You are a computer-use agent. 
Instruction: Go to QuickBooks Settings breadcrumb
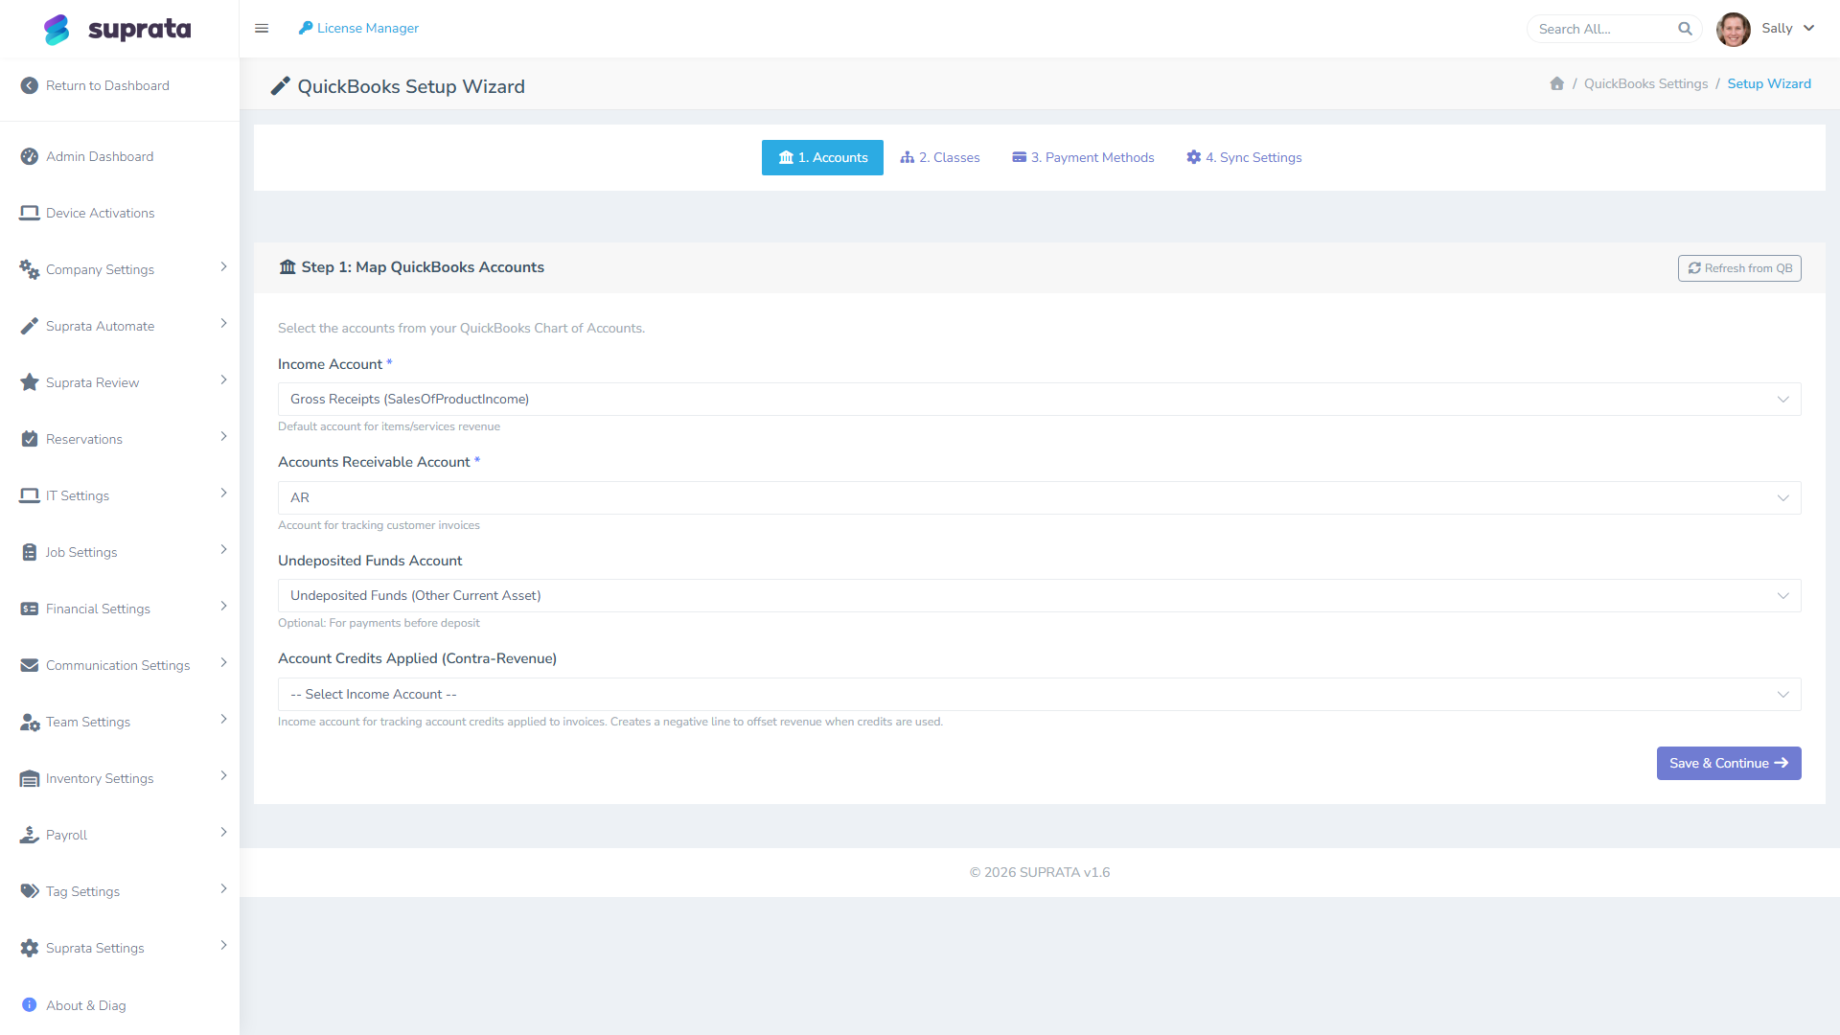1645,83
